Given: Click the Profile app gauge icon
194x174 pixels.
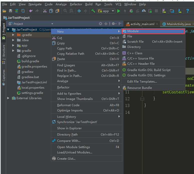Looking at the screenshot, I should [144, 11].
